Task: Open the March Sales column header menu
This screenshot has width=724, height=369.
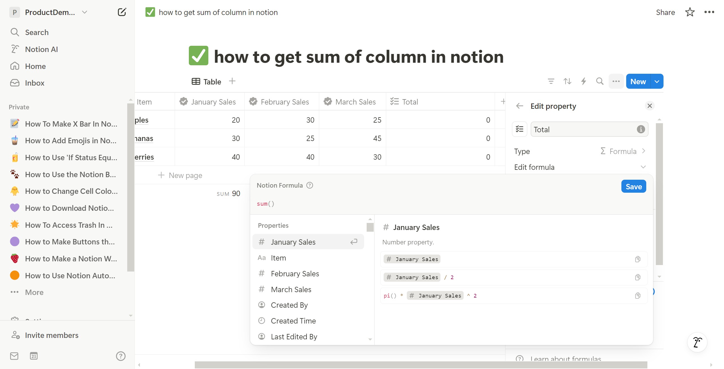Action: click(353, 101)
